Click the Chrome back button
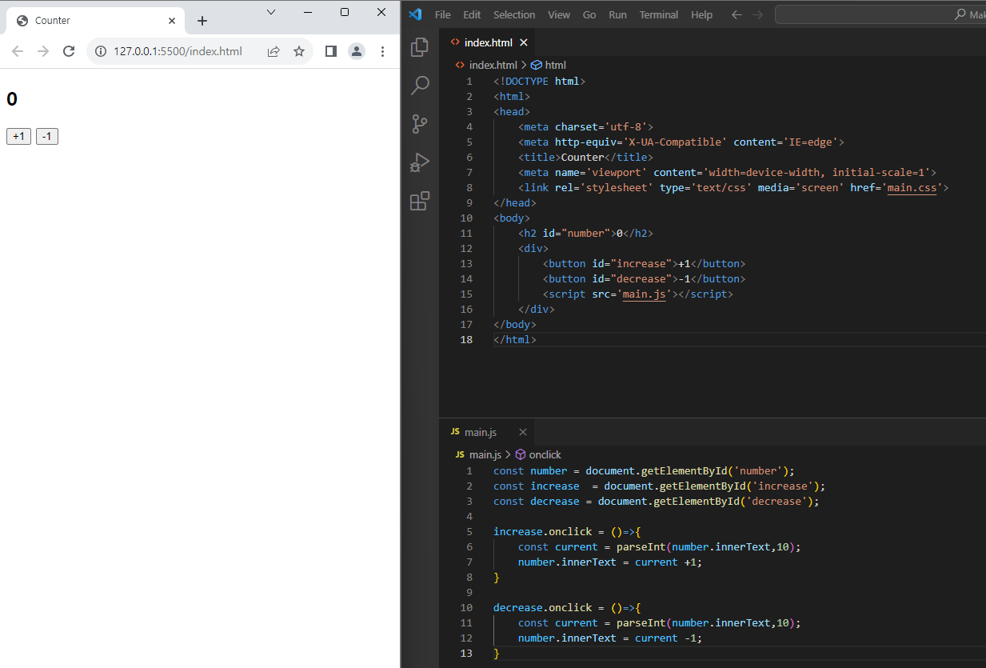 (x=18, y=51)
